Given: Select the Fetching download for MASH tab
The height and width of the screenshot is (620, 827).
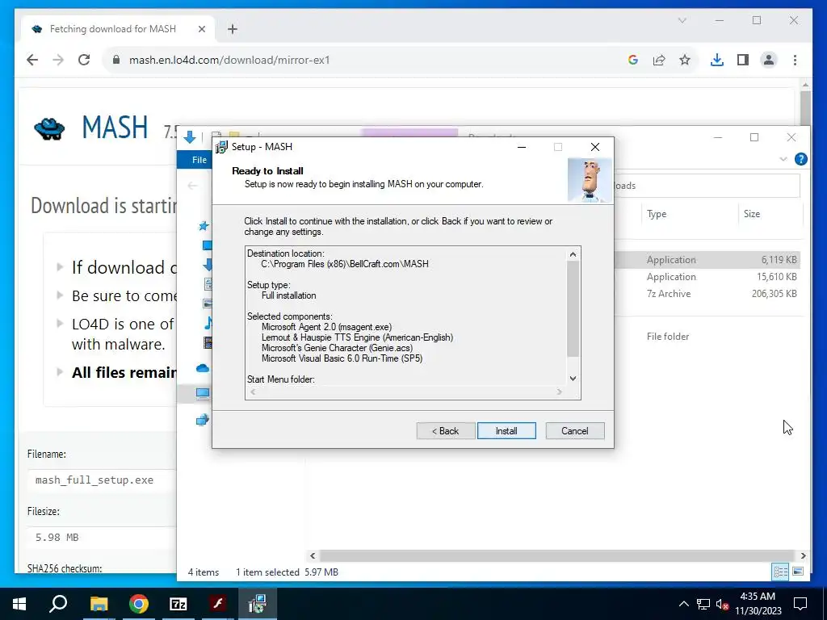Looking at the screenshot, I should [119, 29].
